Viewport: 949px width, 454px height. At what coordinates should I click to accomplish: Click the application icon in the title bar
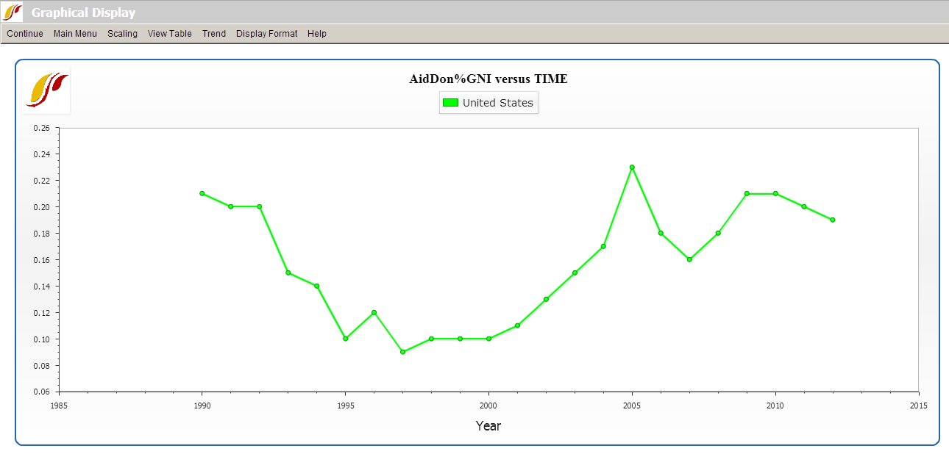click(x=13, y=12)
